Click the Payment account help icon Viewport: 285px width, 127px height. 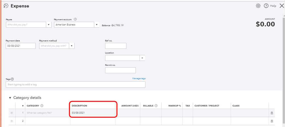75,19
